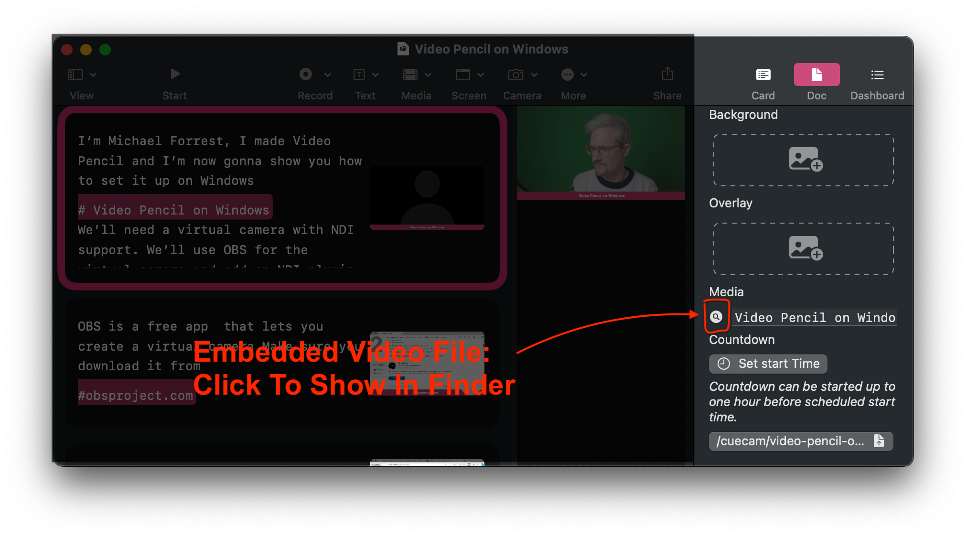Click the Set start Time button

point(768,364)
